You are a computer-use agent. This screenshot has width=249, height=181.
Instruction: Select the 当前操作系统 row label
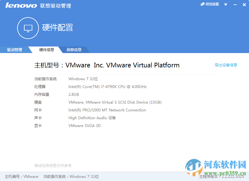coord(46,79)
